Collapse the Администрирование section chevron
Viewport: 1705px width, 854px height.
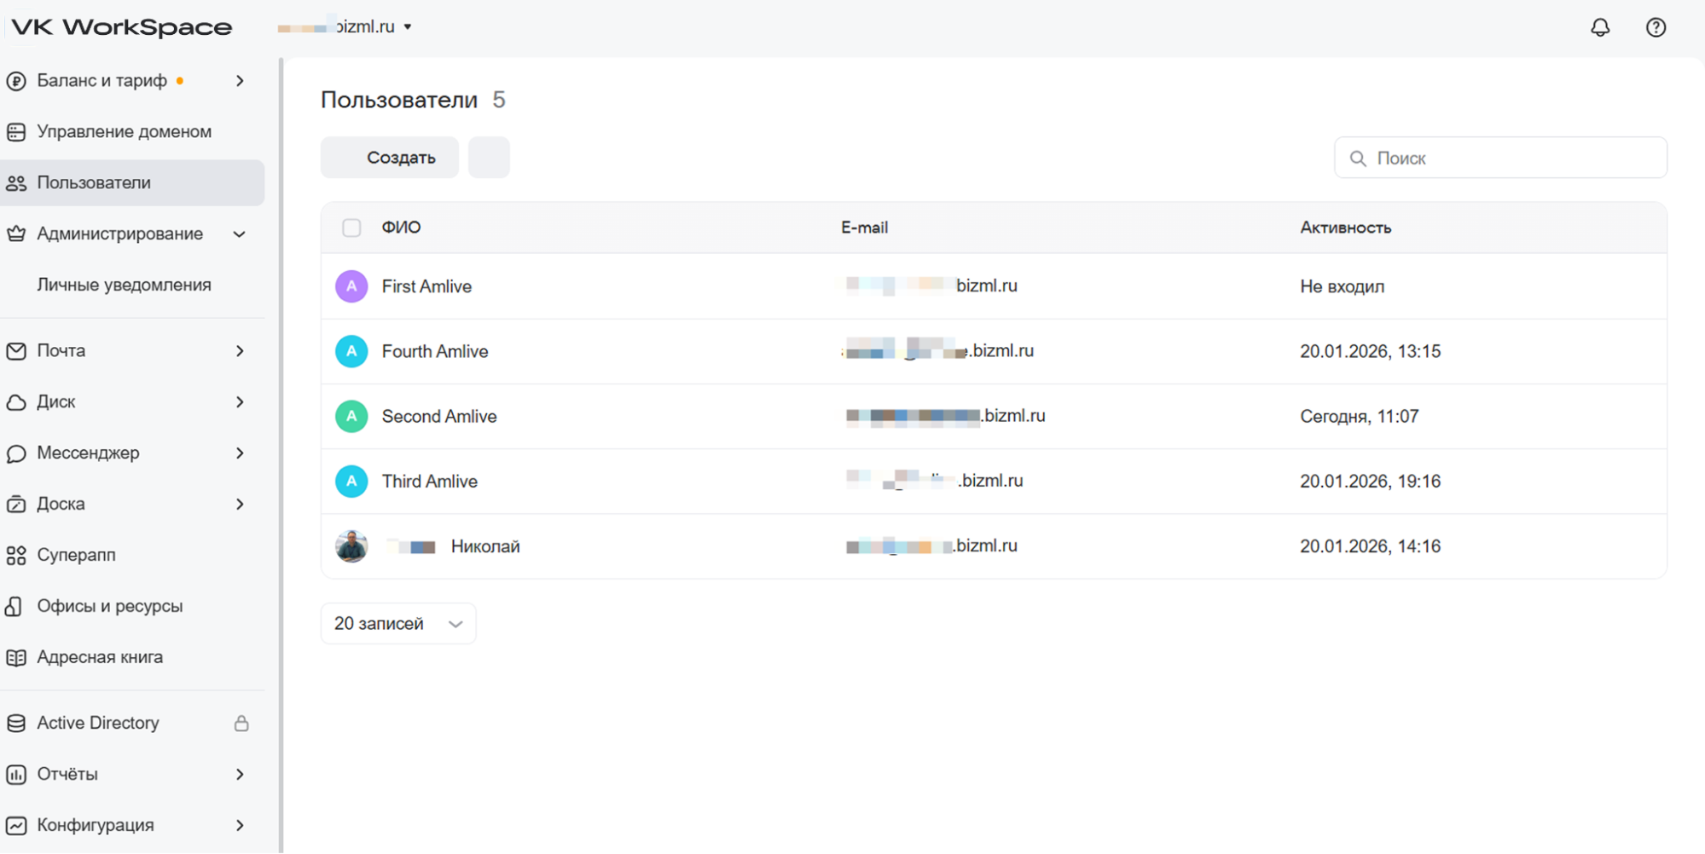[x=240, y=234]
